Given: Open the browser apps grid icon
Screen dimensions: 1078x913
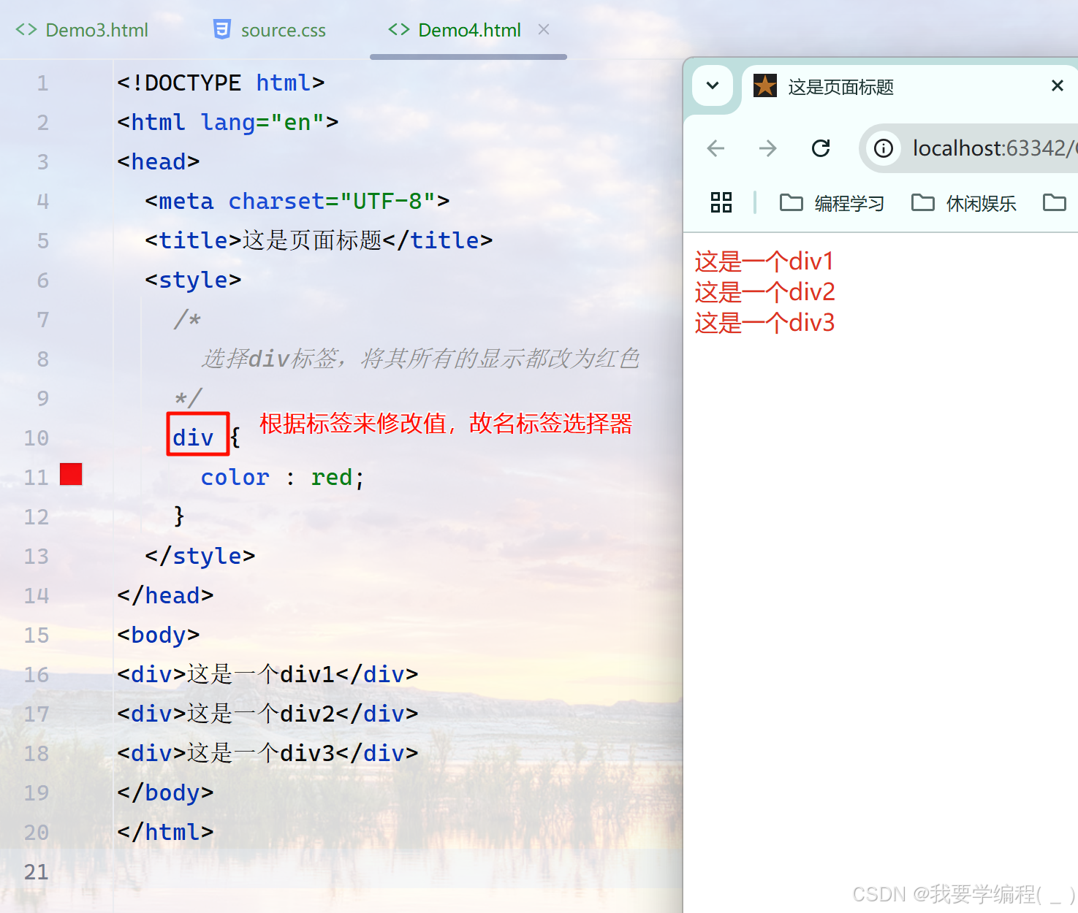Looking at the screenshot, I should (721, 202).
